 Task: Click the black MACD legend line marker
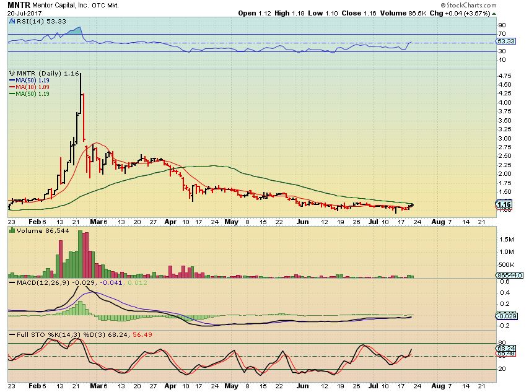12,283
